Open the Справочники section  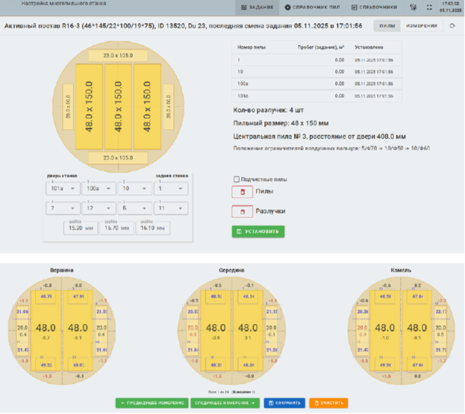(x=368, y=7)
